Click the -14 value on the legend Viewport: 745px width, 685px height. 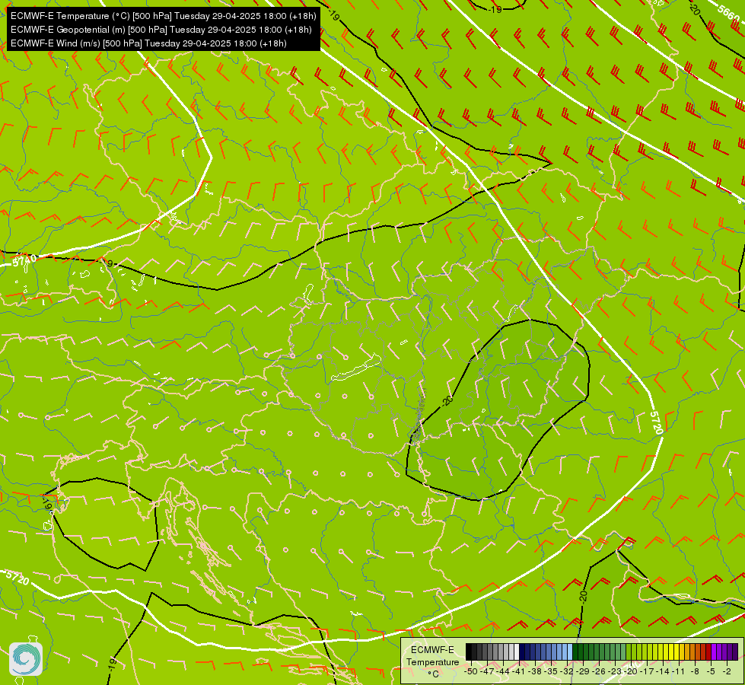[663, 672]
